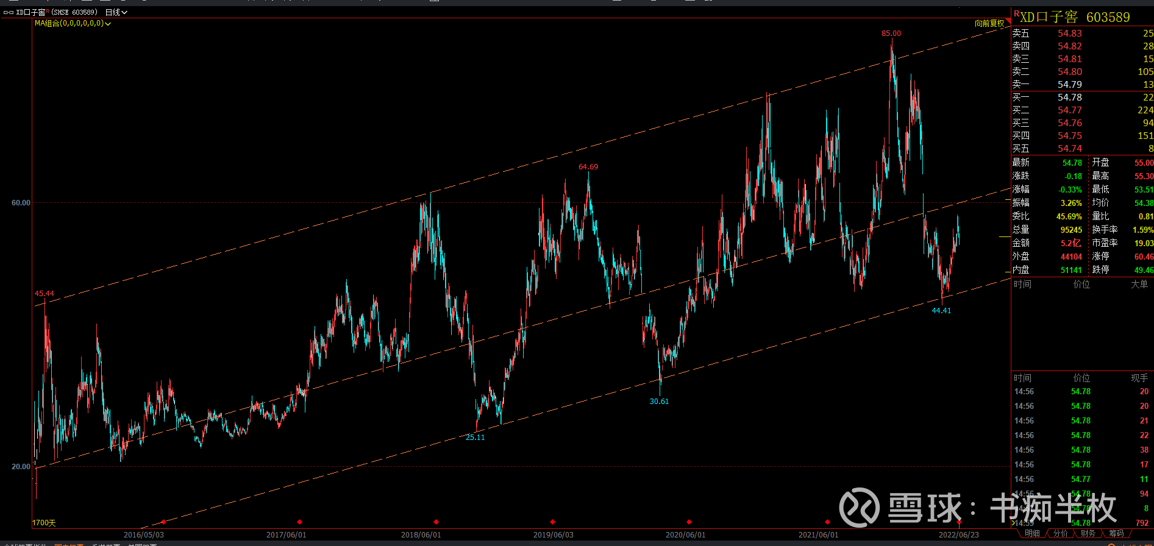This screenshot has width=1154, height=546.
Task: Open the 日线 period dropdown
Action: (116, 12)
